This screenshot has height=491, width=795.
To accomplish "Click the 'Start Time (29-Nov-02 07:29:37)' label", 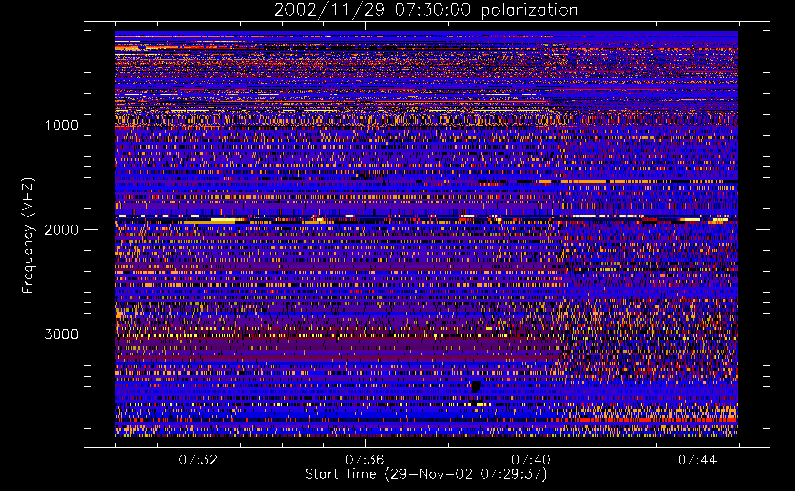I will (426, 474).
